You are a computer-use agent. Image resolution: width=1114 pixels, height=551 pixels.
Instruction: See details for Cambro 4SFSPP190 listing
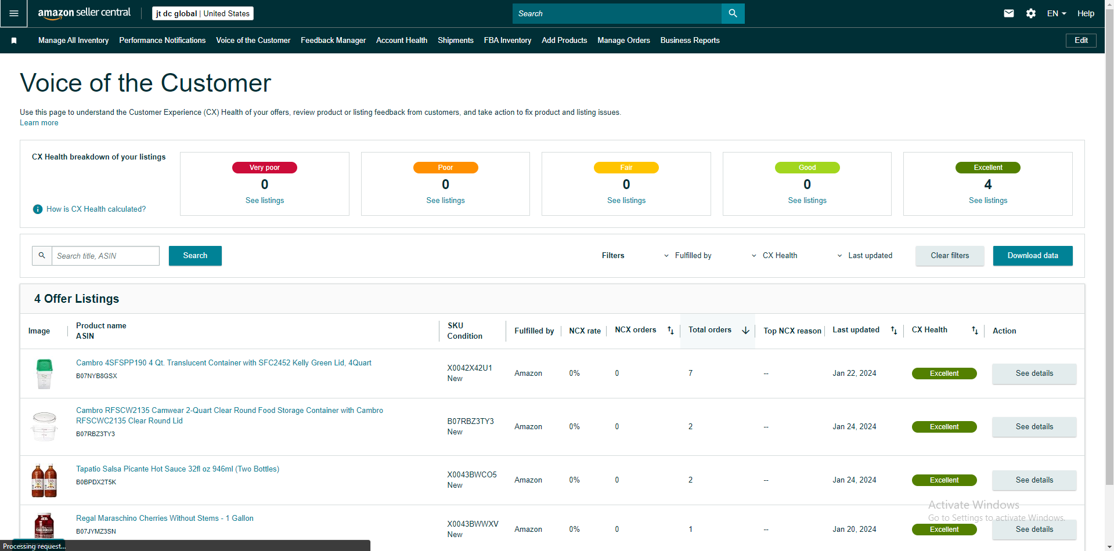(x=1034, y=374)
